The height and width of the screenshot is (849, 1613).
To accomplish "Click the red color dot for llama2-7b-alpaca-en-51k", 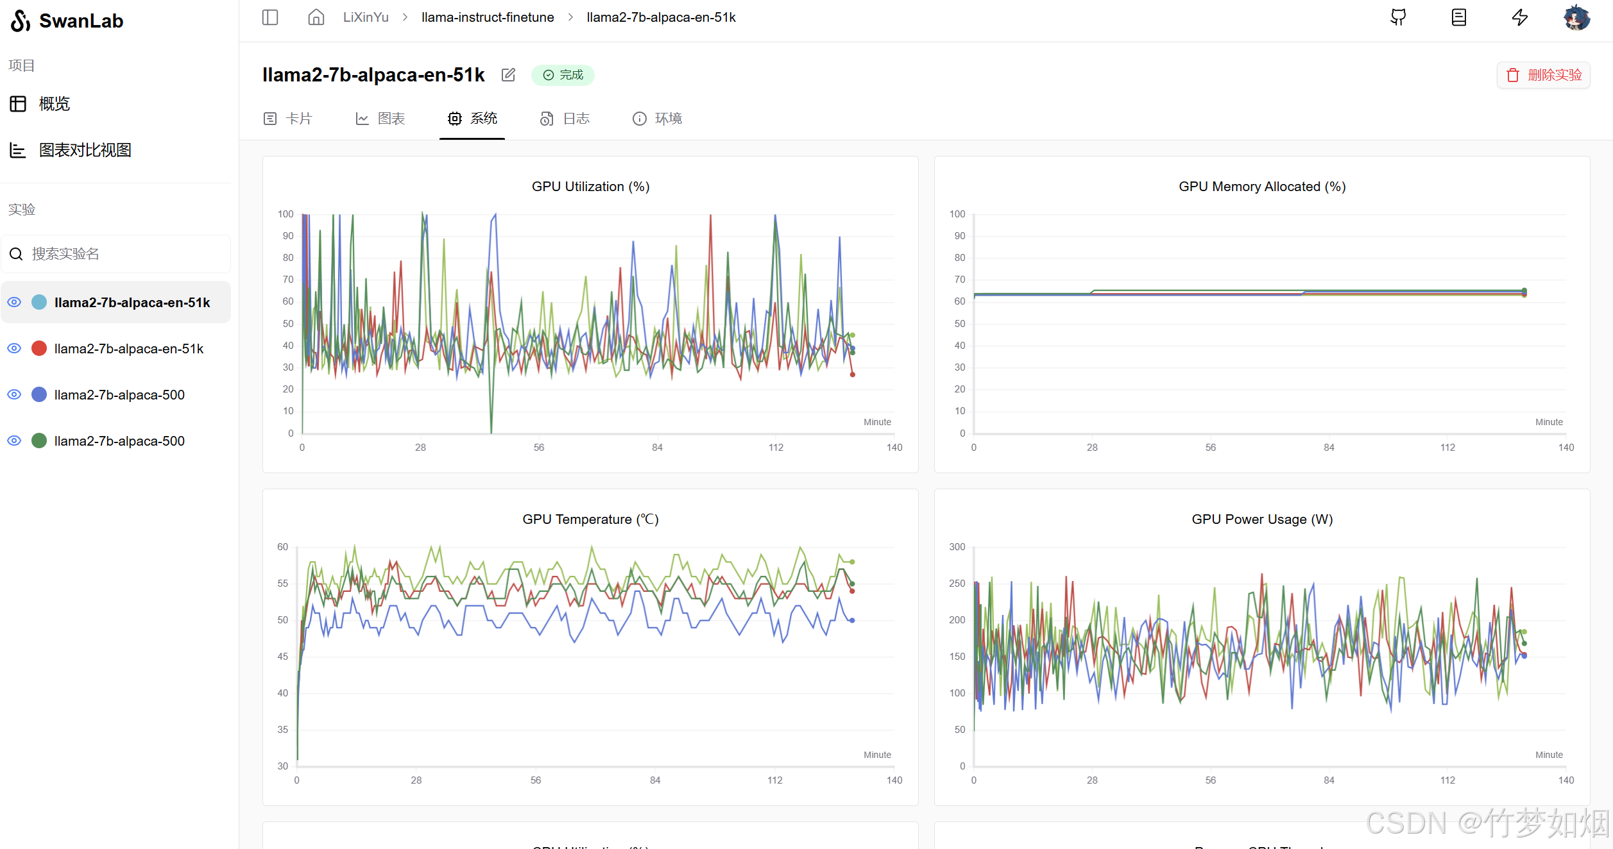I will [39, 348].
